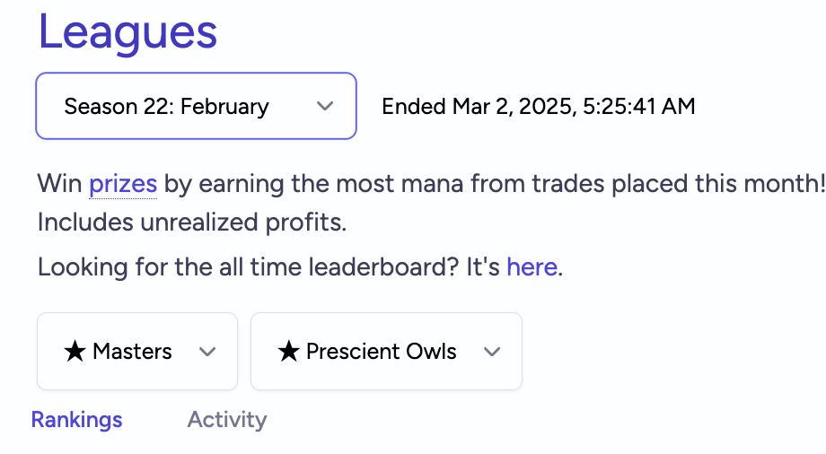
Task: Switch to the Activity tab
Action: pyautogui.click(x=227, y=420)
